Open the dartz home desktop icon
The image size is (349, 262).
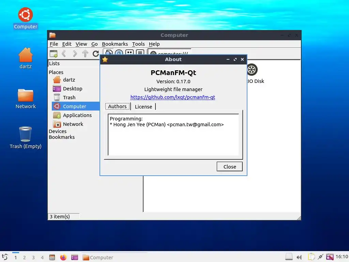[26, 58]
